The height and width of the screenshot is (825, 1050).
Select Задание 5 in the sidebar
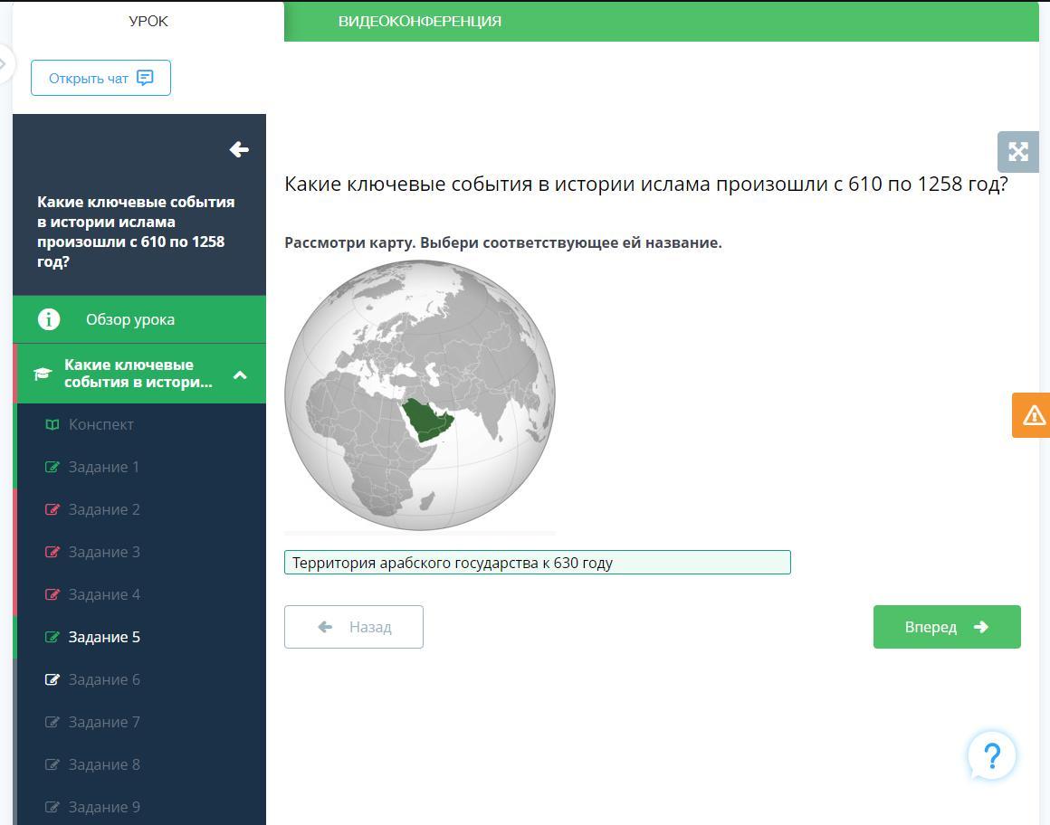(104, 637)
